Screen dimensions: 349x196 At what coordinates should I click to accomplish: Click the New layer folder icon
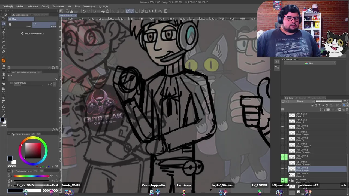pos(329,109)
